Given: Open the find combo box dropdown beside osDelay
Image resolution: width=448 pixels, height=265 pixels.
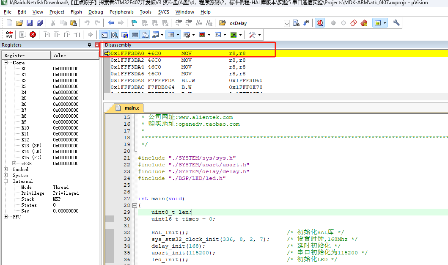Looking at the screenshot, I should point(287,23).
